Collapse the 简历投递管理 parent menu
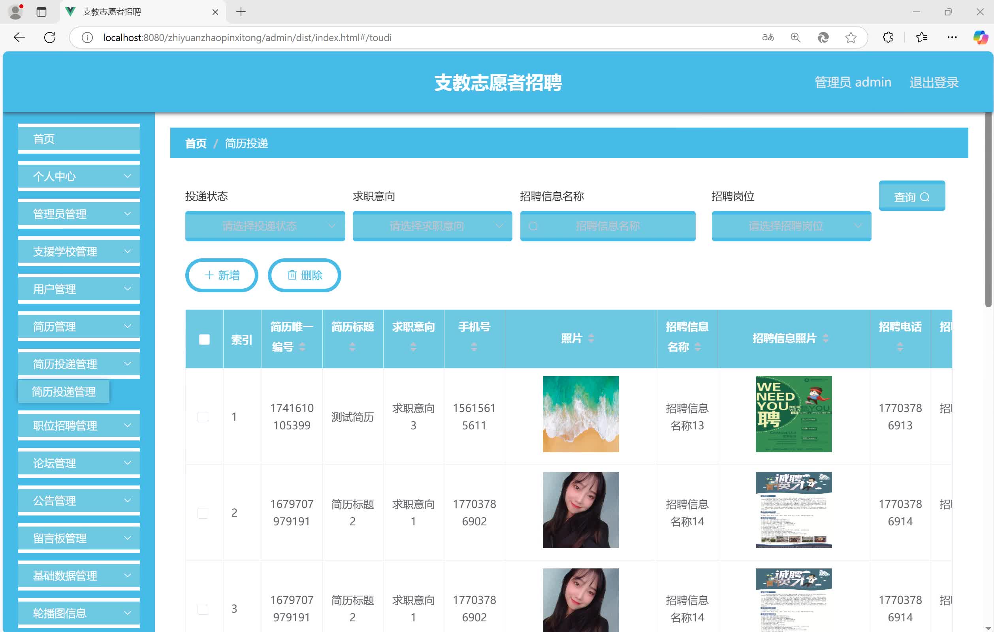This screenshot has height=632, width=994. [79, 364]
